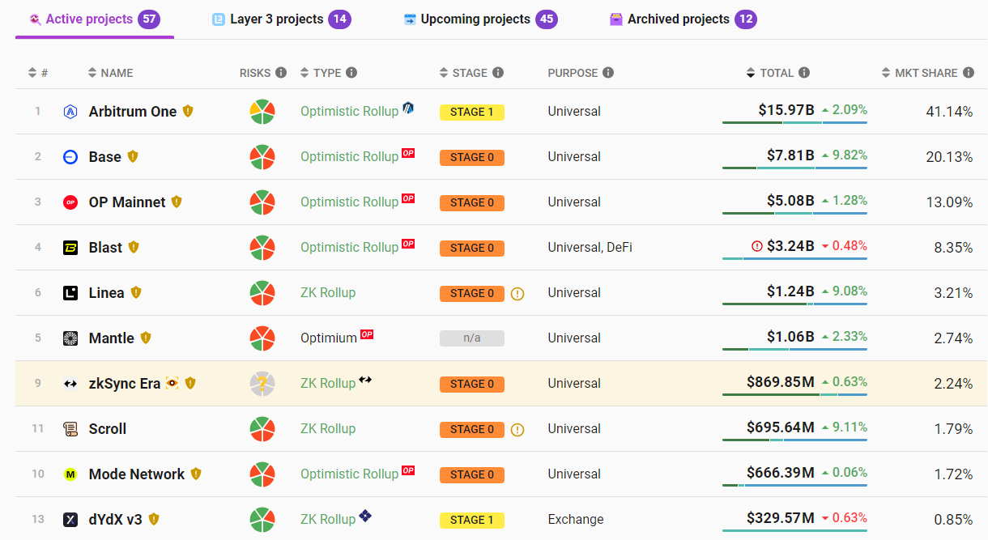
Task: Click the Base verification shield badge
Action: (x=133, y=157)
